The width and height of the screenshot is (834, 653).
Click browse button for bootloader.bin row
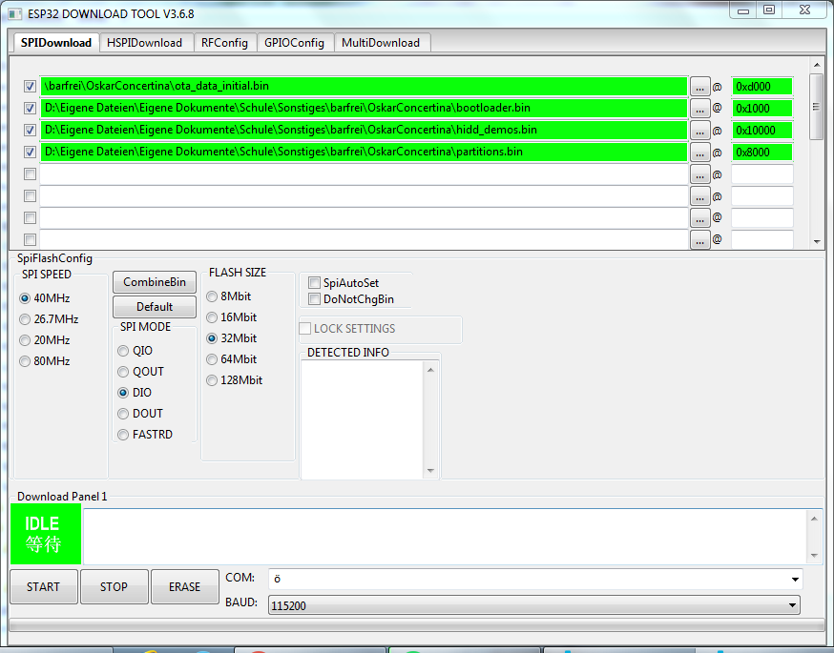[x=700, y=109]
